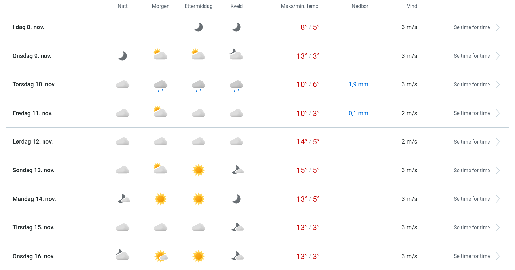Click the rain cloud icon for Torsdag evening
The width and height of the screenshot is (515, 270).
tap(237, 85)
